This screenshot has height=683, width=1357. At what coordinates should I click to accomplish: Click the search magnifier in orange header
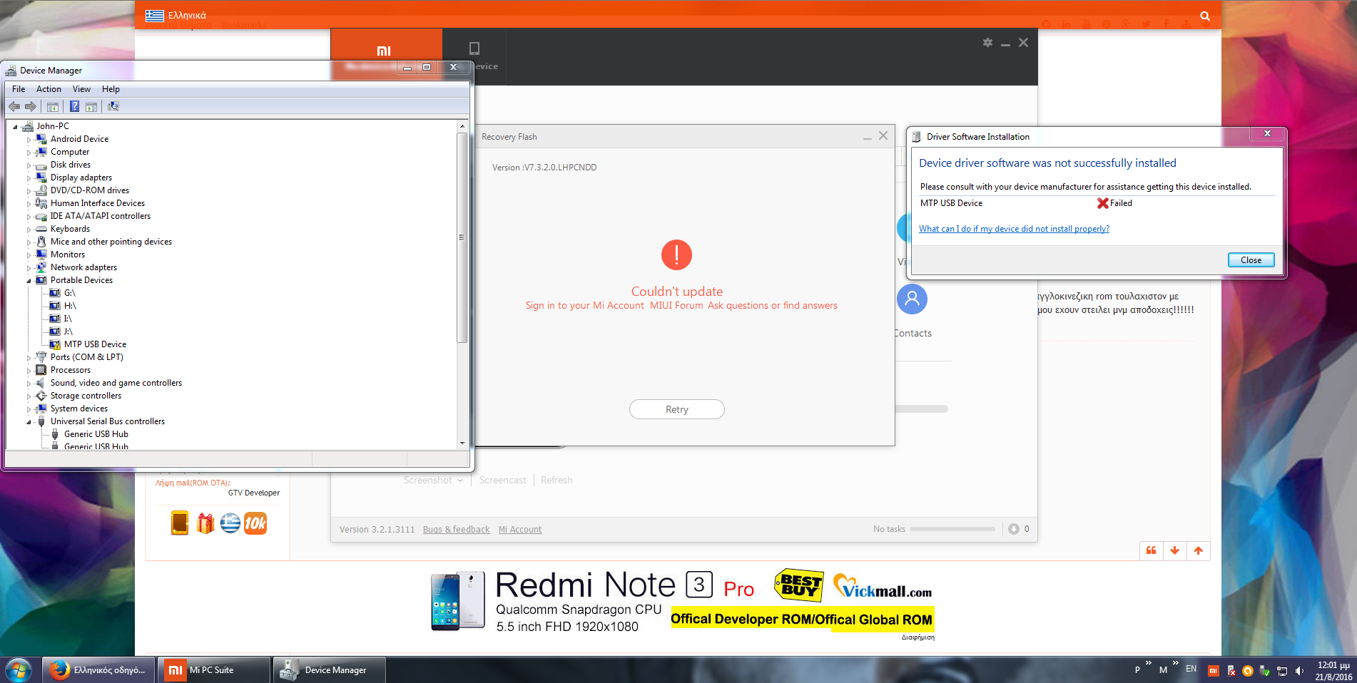(1205, 16)
